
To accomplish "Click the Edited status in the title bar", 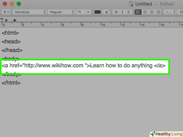I will pos(167,4).
